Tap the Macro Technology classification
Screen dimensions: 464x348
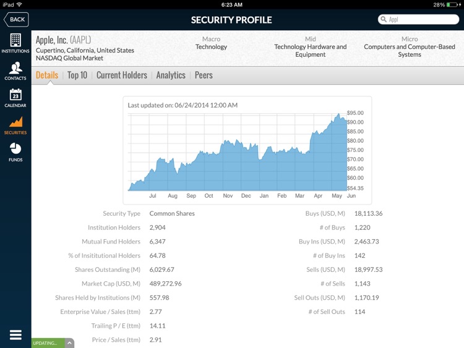point(211,43)
